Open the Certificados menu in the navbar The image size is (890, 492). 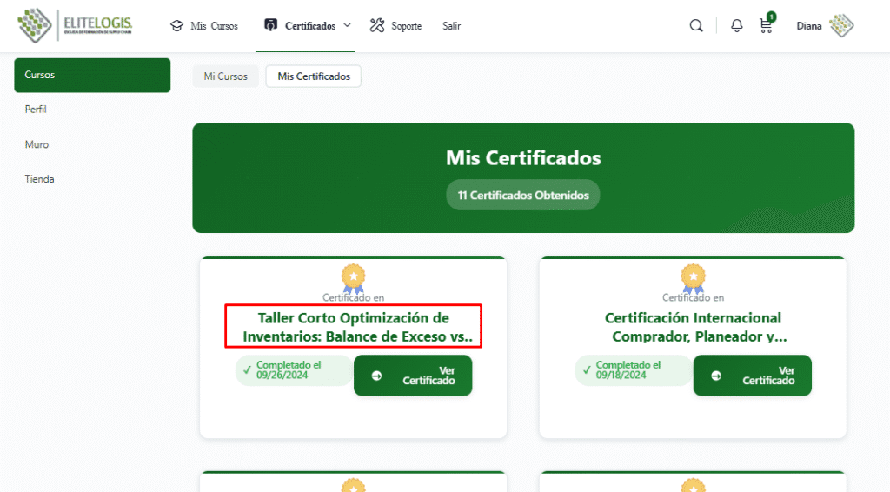tap(309, 26)
